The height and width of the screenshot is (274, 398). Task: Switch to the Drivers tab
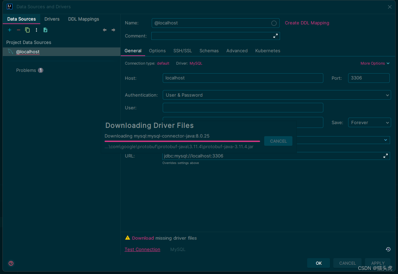52,19
